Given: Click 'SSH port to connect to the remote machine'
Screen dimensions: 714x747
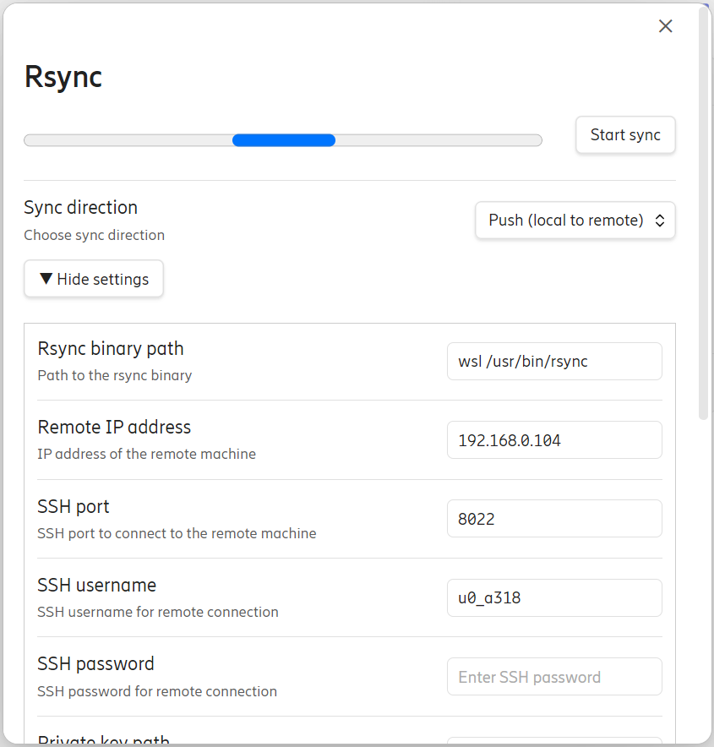Looking at the screenshot, I should click(x=177, y=533).
